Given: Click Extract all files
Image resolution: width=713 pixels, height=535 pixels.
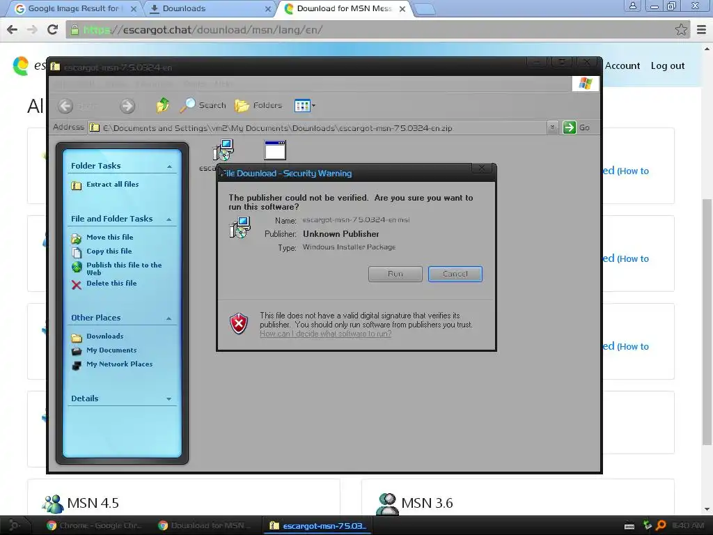Looking at the screenshot, I should click(112, 184).
